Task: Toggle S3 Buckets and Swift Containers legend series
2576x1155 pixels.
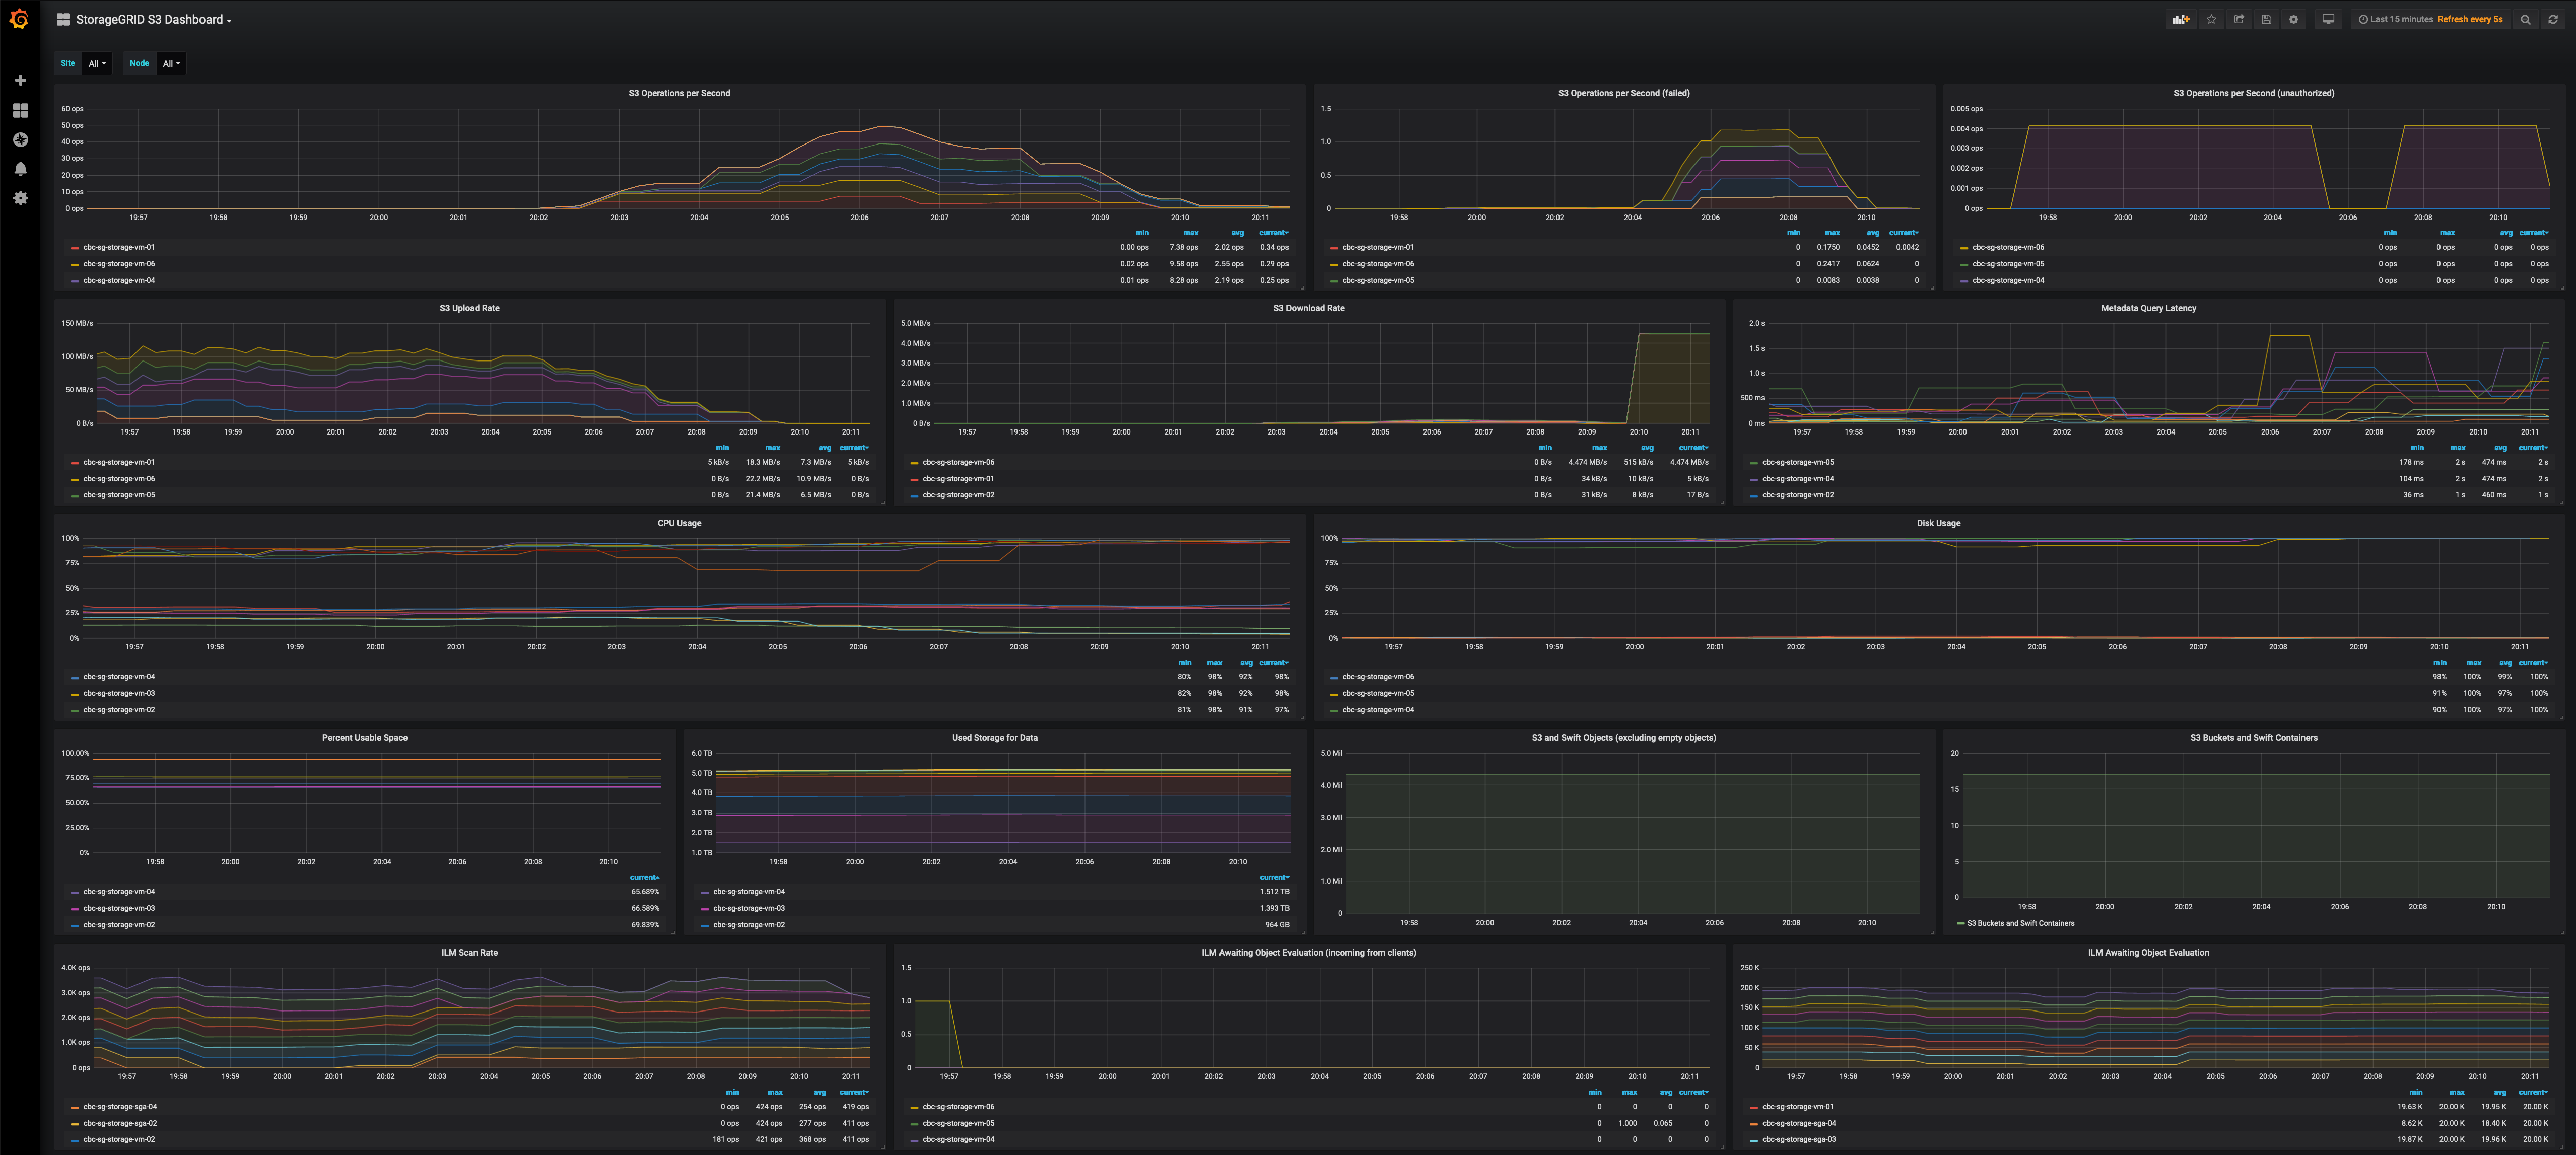Action: click(2020, 923)
